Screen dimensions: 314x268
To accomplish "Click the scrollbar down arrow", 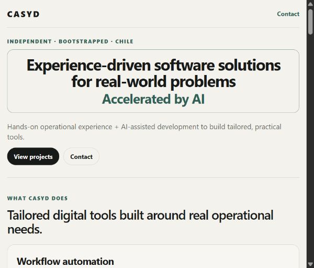I will [310, 264].
